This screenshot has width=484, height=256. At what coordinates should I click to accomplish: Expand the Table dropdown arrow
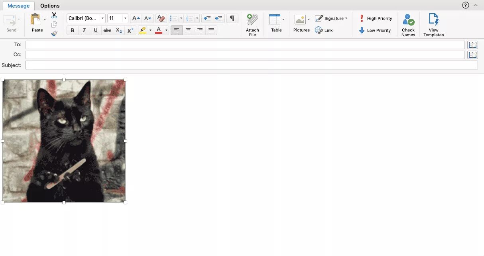click(x=283, y=19)
